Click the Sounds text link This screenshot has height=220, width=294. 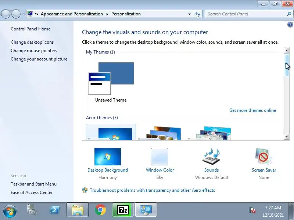[211, 170]
